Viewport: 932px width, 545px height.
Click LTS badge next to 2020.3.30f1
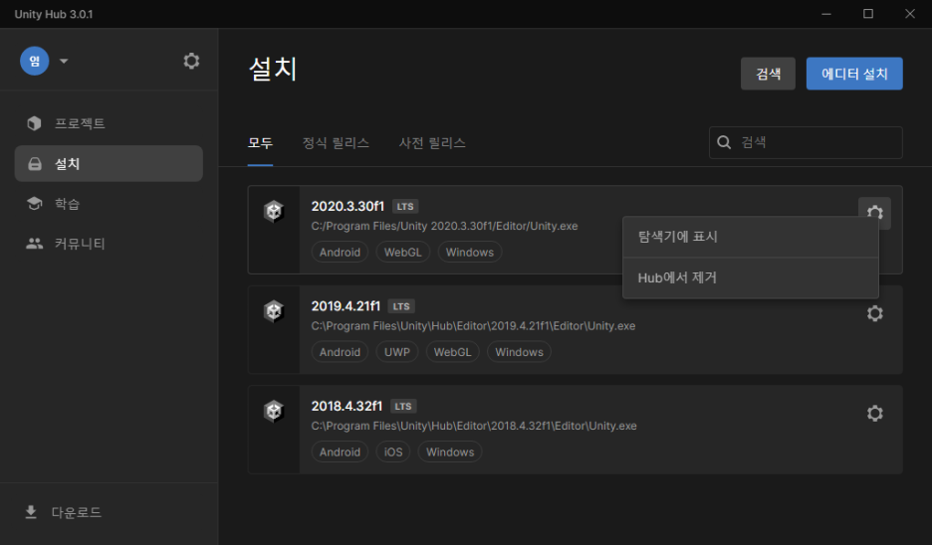click(x=405, y=206)
